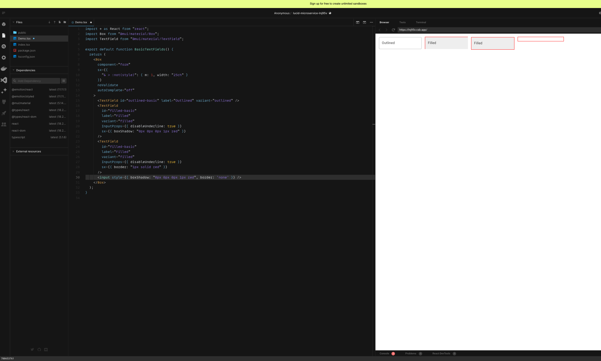
Task: Expand the External resources section
Action: [28, 151]
